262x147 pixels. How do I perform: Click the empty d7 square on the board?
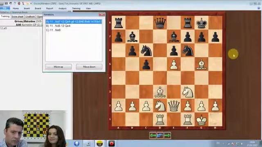[160, 36]
